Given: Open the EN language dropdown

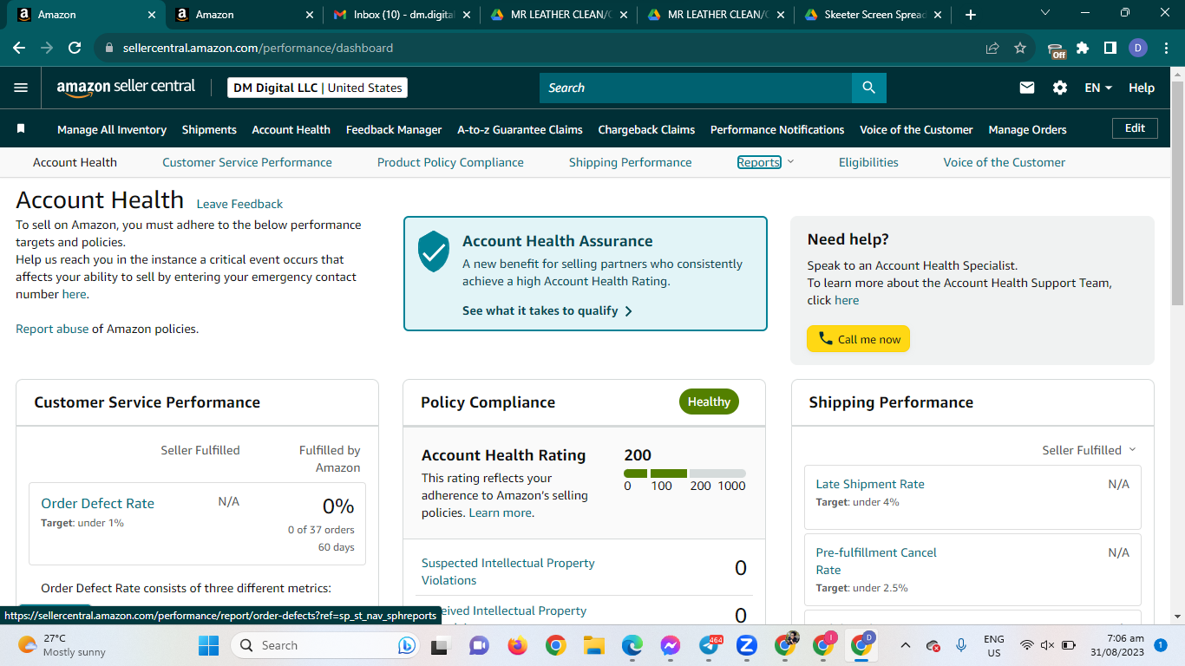Looking at the screenshot, I should (1098, 88).
